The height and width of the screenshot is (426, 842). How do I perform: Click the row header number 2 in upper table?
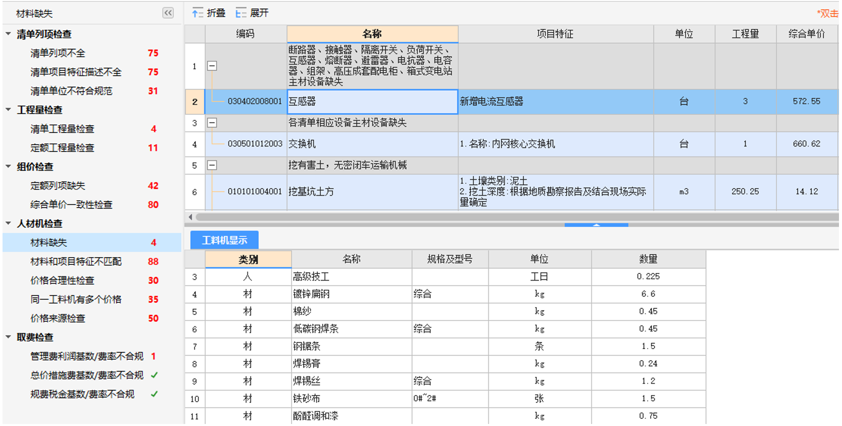pos(194,102)
